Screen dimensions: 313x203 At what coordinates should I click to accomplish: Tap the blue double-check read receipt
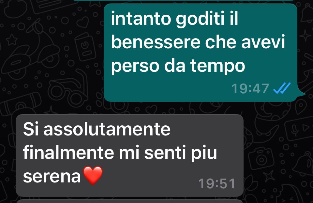point(282,88)
